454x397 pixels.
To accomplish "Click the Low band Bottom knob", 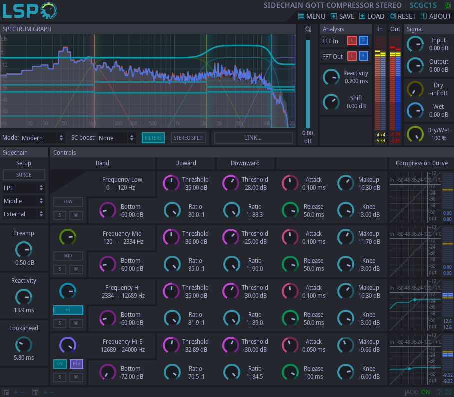I will (108, 210).
